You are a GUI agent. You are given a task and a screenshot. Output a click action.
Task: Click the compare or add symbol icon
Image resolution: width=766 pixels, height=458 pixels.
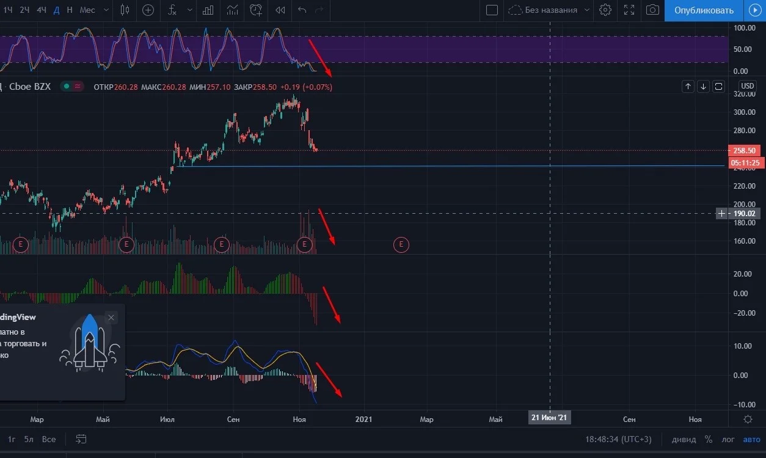point(148,10)
